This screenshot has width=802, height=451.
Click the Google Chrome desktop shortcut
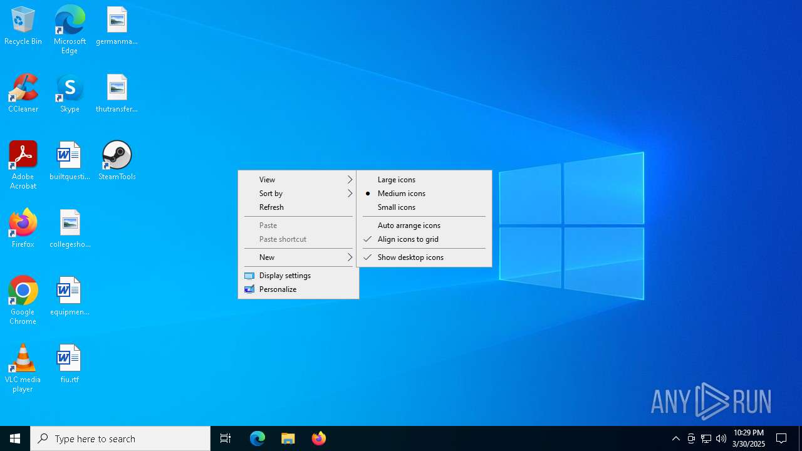click(x=23, y=301)
